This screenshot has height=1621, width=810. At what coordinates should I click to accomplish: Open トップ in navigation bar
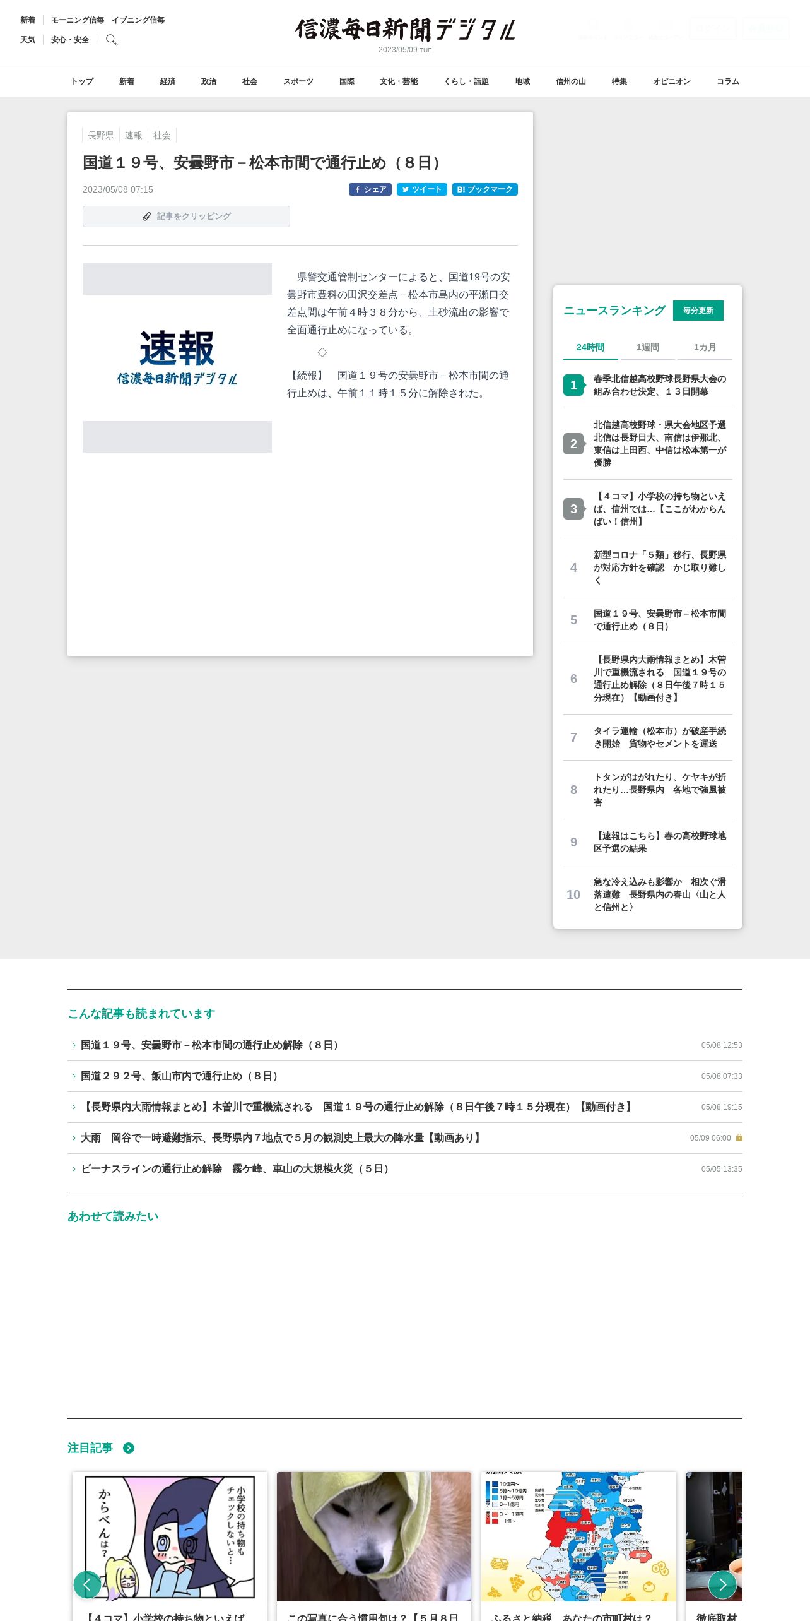(82, 81)
